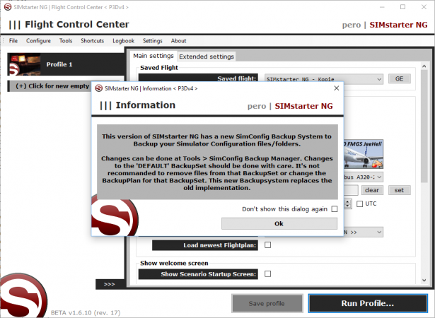
Task: Click the GE button beside saved flight
Action: point(399,78)
